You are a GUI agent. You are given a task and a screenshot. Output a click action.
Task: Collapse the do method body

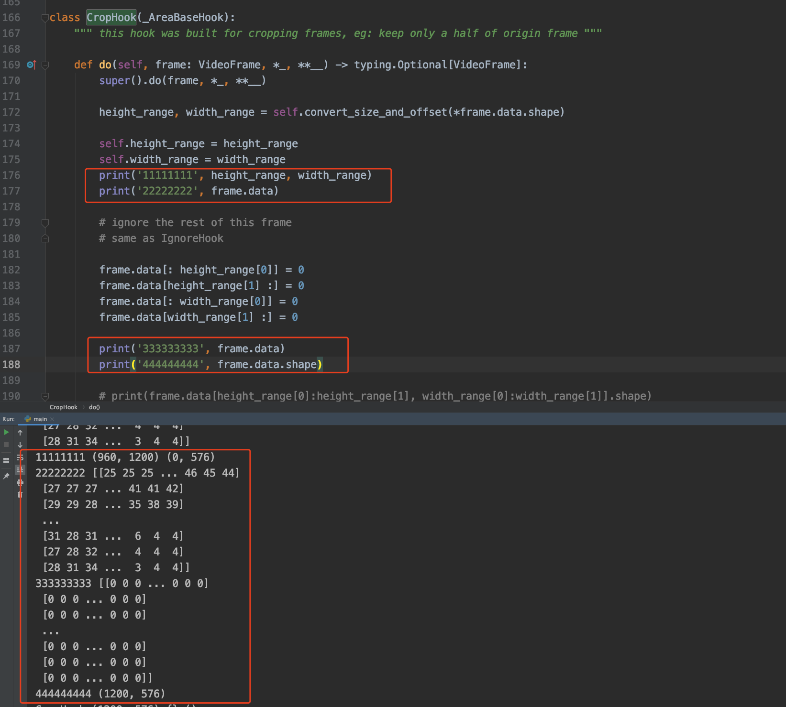coord(45,65)
